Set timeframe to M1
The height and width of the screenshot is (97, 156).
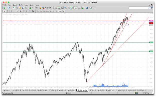38,11
